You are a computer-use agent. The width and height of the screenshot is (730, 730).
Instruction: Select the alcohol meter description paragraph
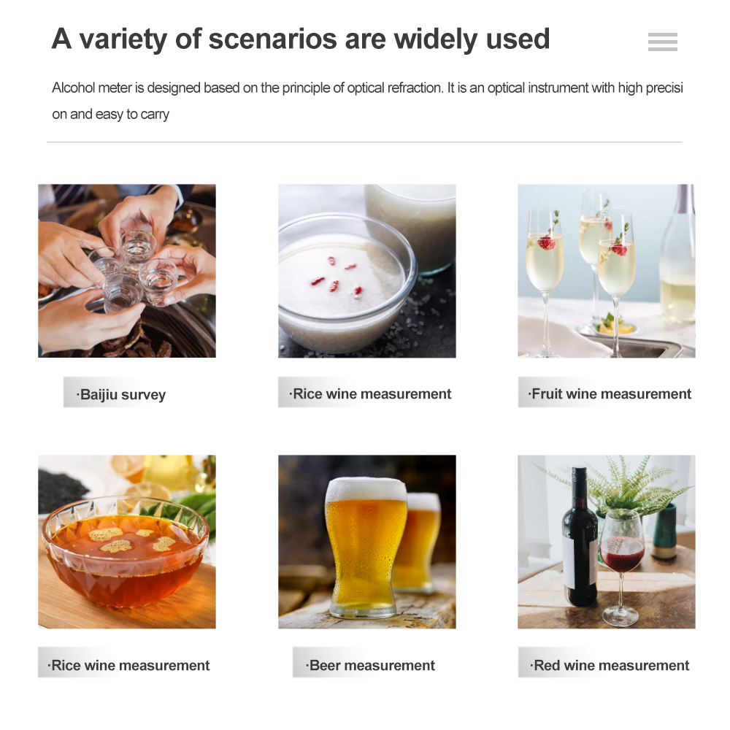pyautogui.click(x=367, y=101)
